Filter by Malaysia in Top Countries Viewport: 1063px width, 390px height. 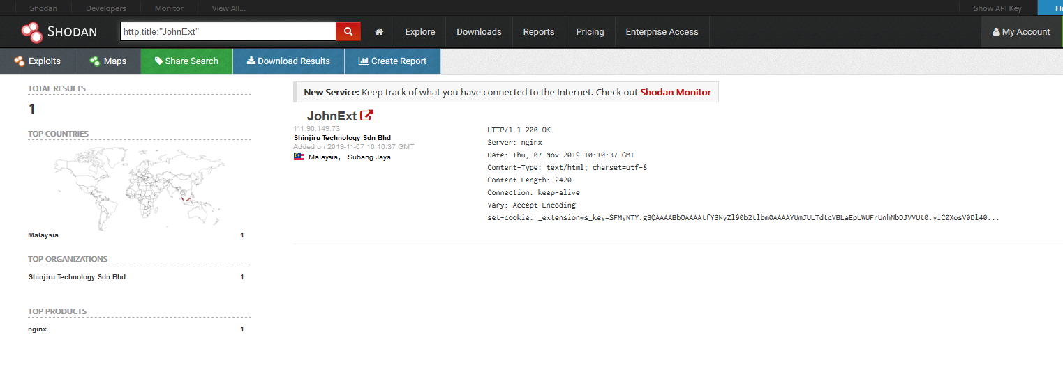[x=43, y=235]
